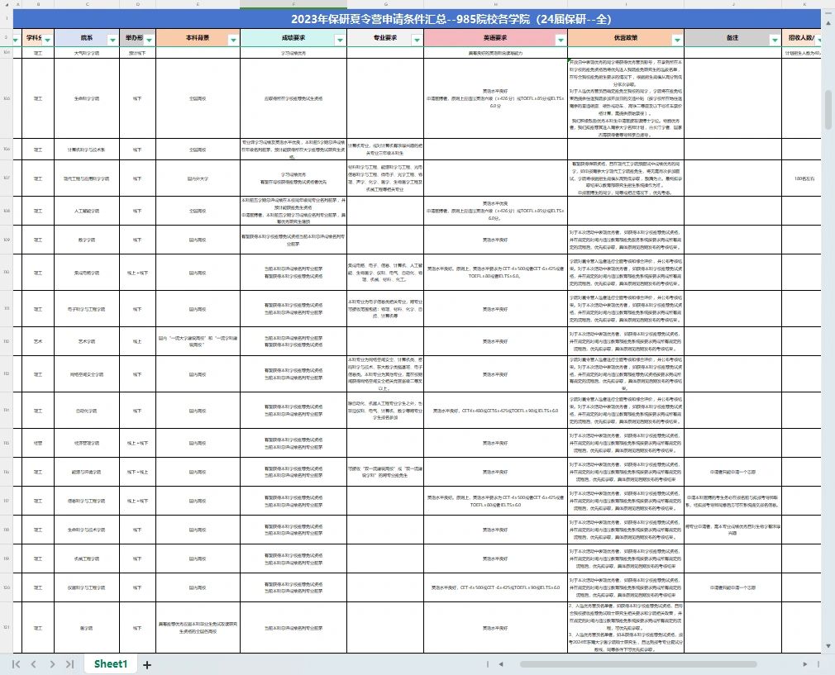Select the 英语要求 header cell
835x675 pixels.
tap(495, 38)
